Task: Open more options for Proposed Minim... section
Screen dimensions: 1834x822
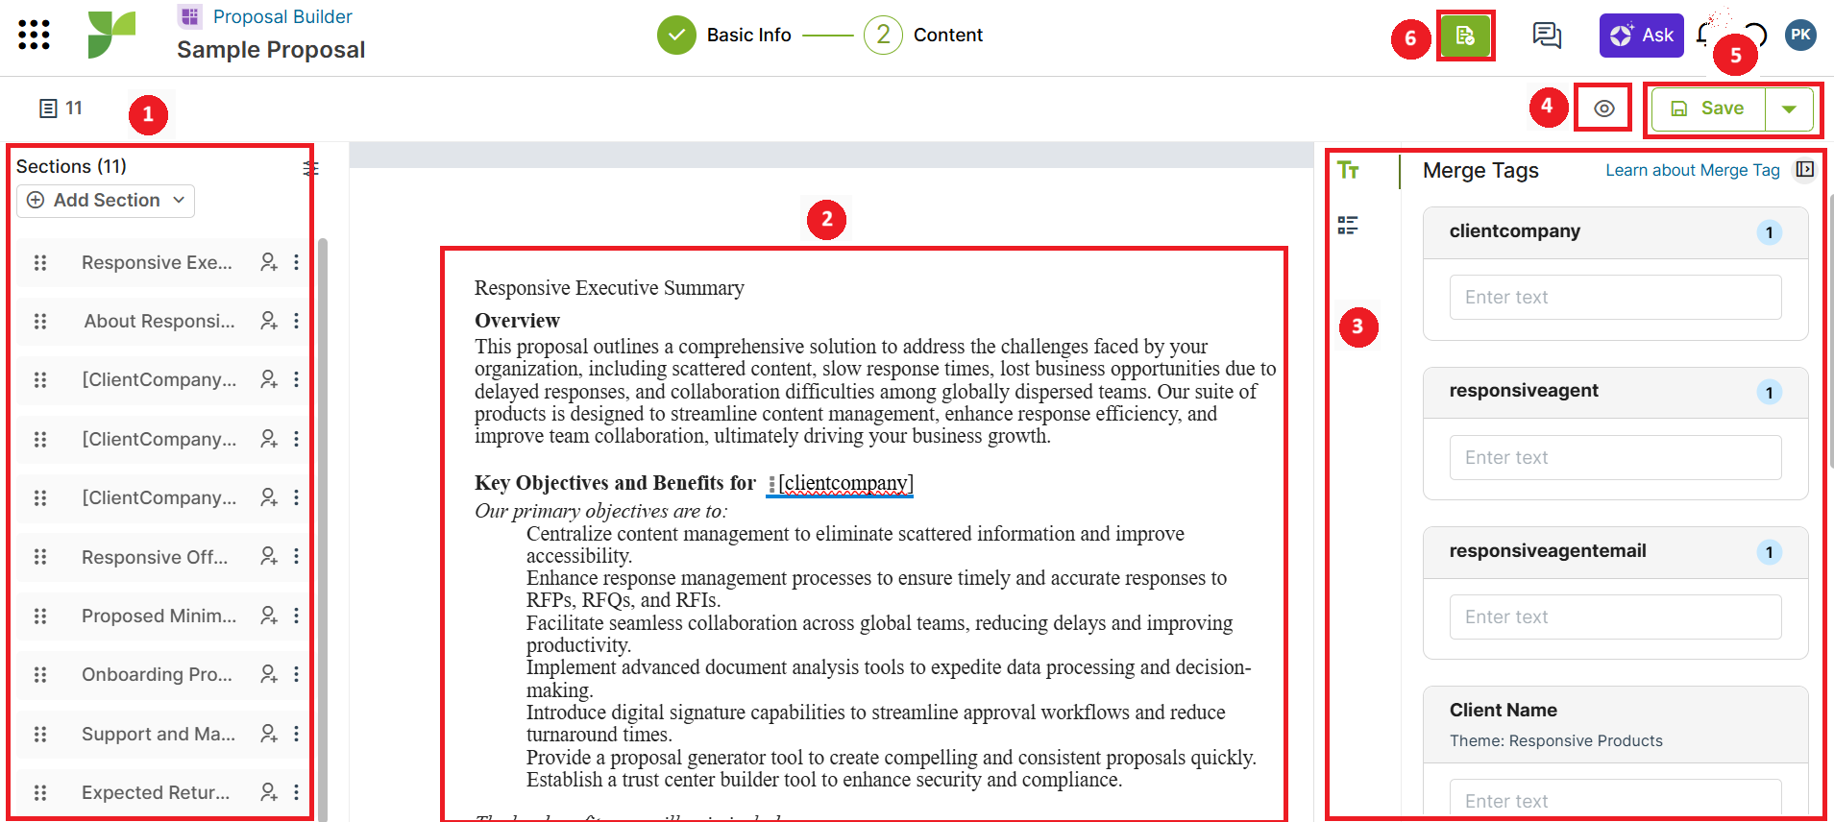Action: coord(296,616)
